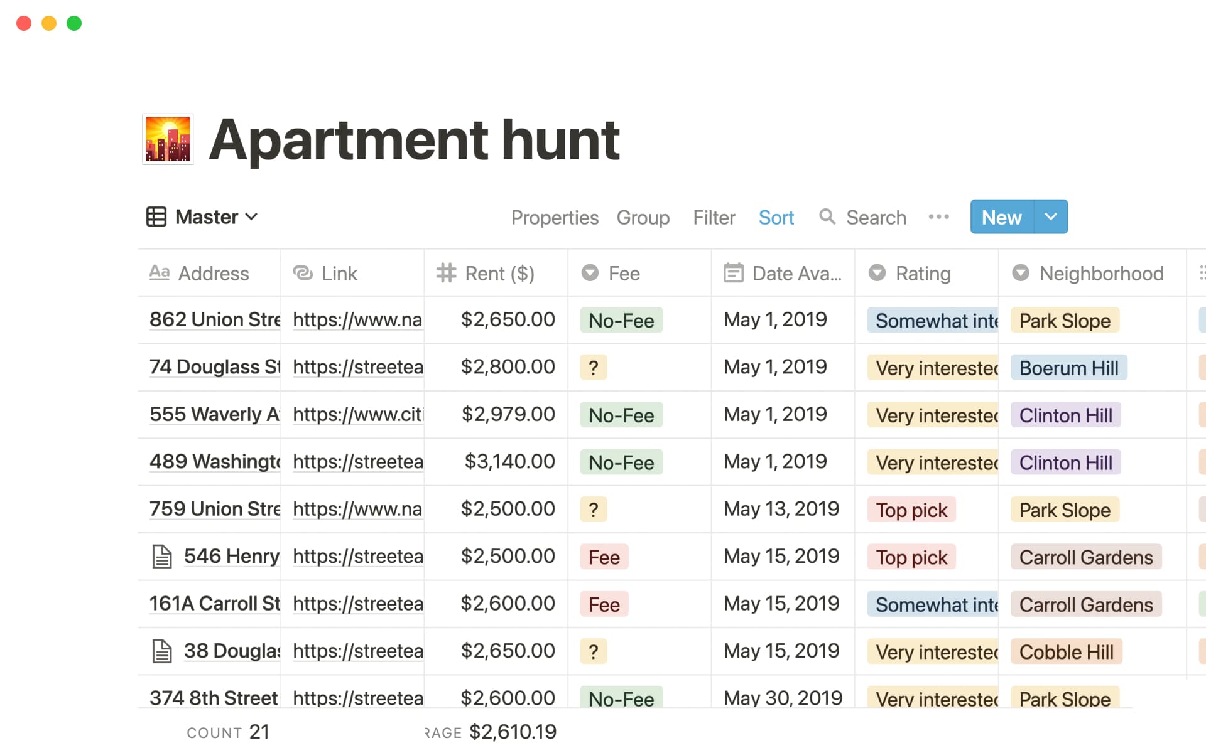Select the Top pick tag for 759 Union

tap(911, 510)
